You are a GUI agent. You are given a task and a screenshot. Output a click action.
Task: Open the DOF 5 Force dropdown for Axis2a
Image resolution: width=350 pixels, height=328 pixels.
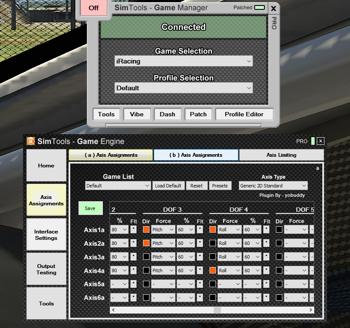[x=296, y=243]
